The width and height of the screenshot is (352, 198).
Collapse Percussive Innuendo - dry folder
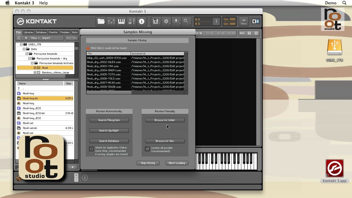pos(29,58)
